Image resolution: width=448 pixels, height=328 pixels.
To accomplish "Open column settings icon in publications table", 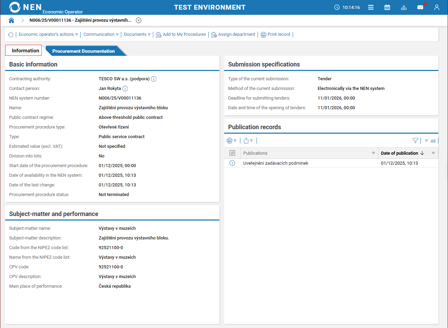I will (x=232, y=153).
